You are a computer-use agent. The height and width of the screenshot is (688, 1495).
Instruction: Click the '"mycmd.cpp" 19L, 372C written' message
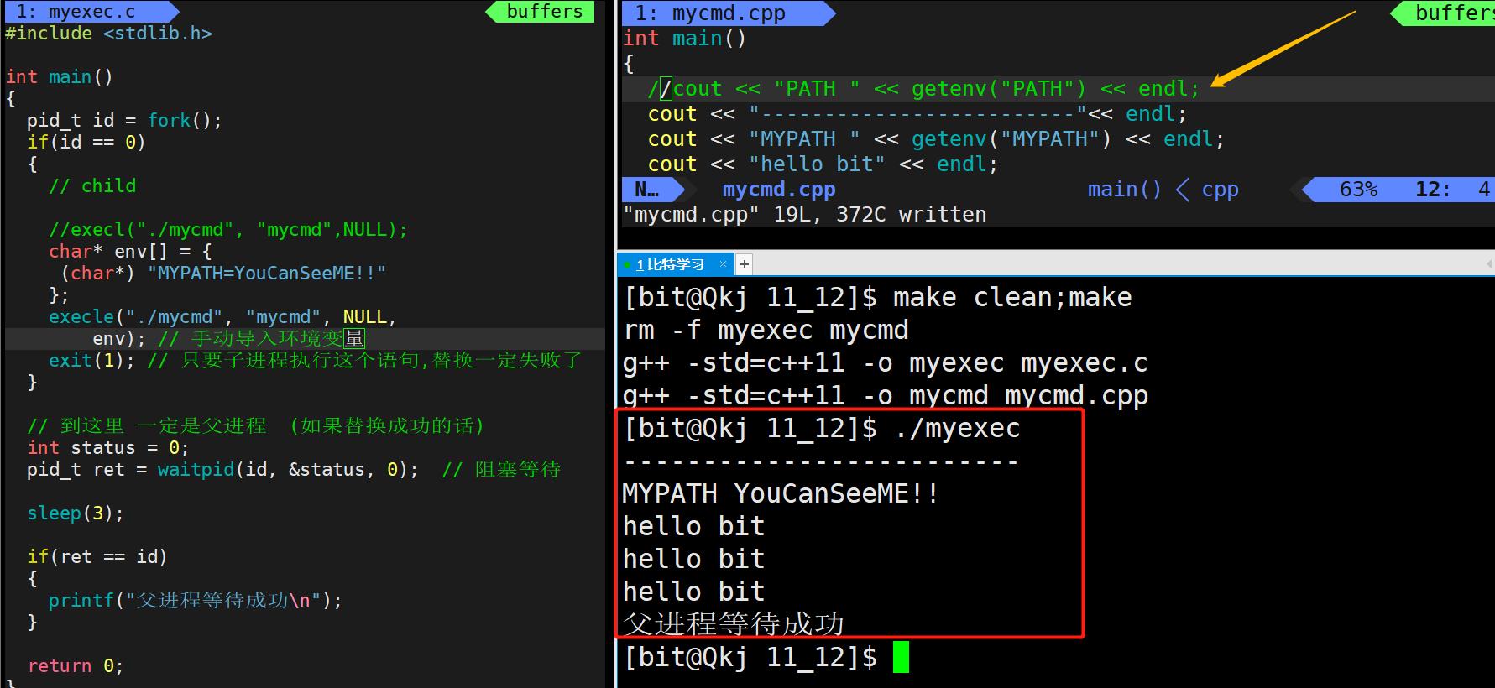(x=804, y=215)
